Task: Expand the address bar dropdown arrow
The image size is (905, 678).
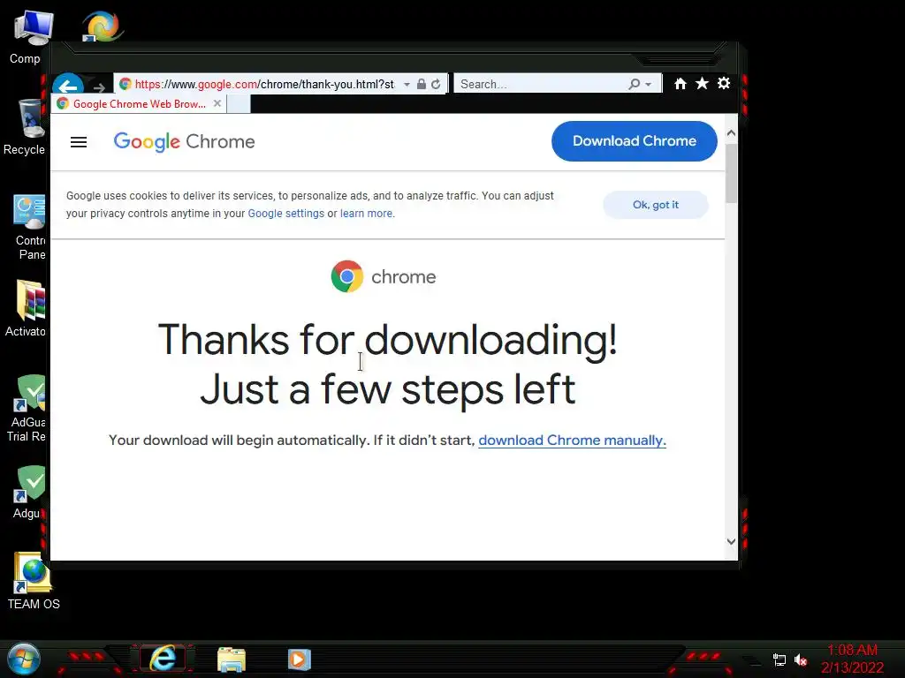Action: (x=407, y=84)
